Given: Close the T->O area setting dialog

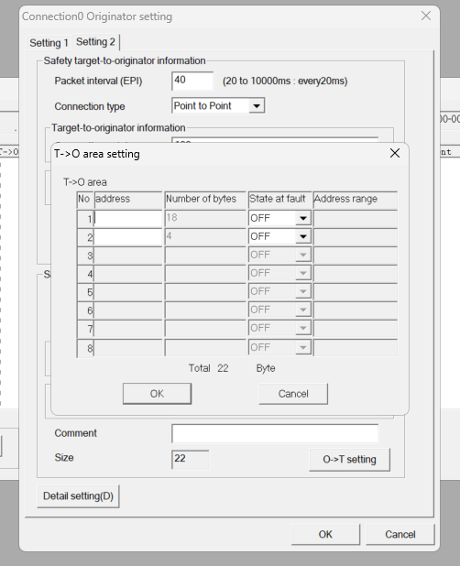Looking at the screenshot, I should [395, 153].
